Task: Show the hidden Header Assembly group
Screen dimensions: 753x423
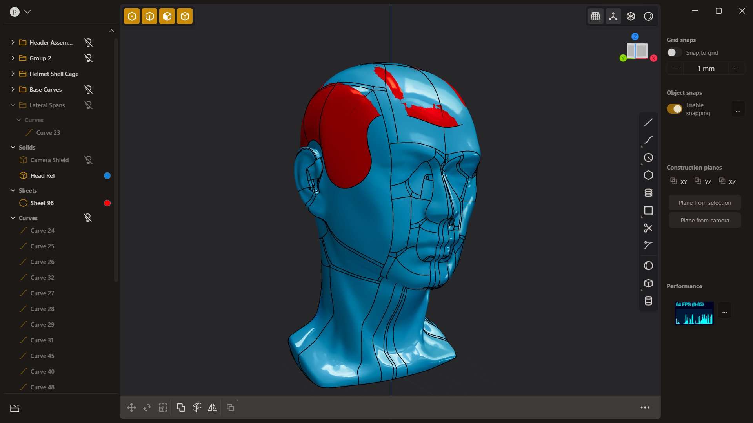Action: (x=89, y=42)
